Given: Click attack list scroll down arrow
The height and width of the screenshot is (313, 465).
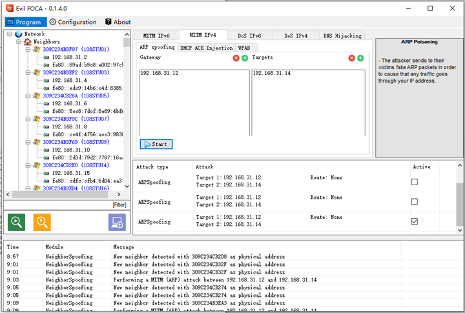Looking at the screenshot, I should click(x=460, y=230).
